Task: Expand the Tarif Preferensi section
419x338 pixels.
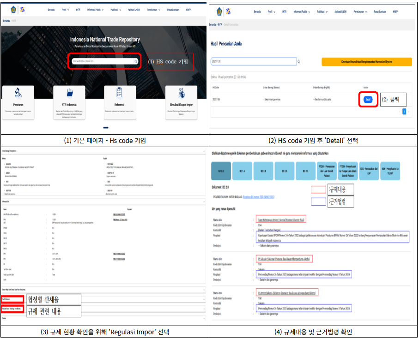Action: pyautogui.click(x=103, y=299)
